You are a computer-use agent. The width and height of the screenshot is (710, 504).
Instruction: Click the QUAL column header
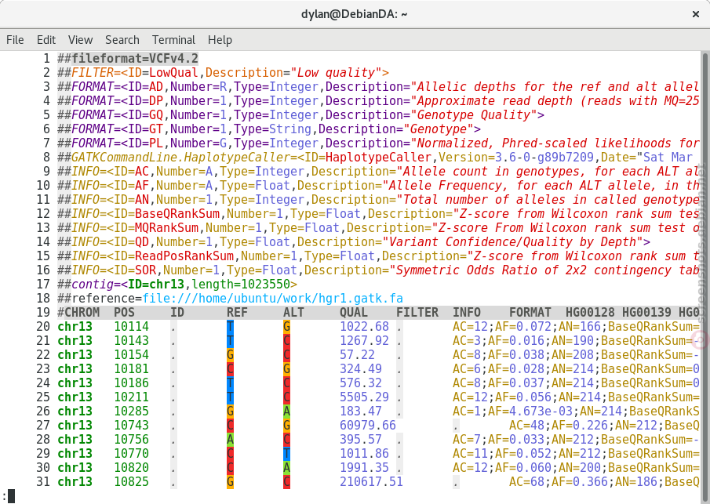coord(354,312)
